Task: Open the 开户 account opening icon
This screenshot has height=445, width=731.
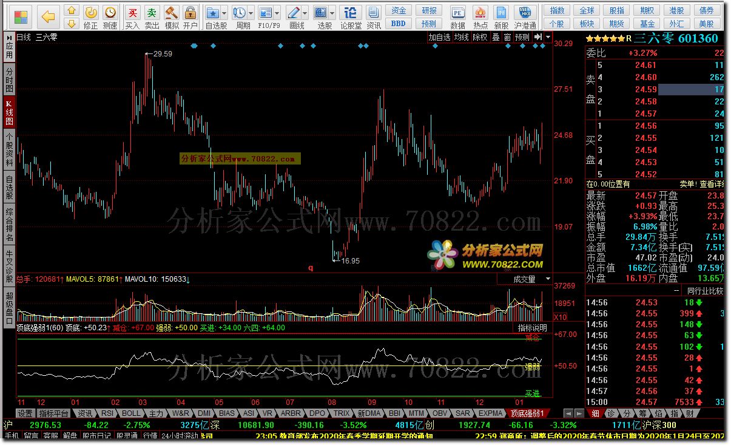Action: (x=190, y=16)
